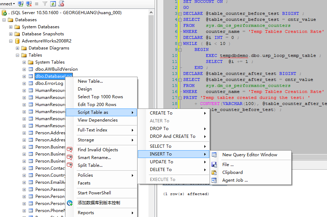Open the Reports submenu
The height and width of the screenshot is (217, 327).
point(101,213)
